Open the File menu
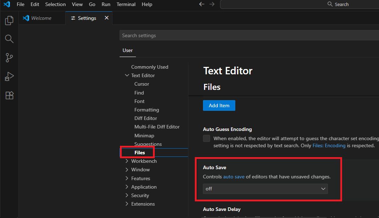 (21, 4)
